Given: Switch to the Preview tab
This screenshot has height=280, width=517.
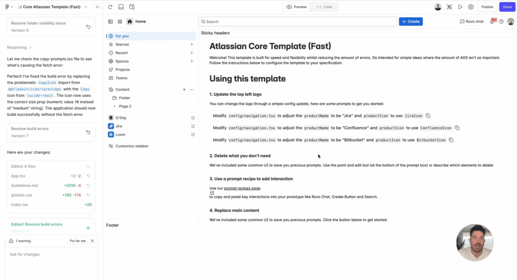Looking at the screenshot, I should [x=297, y=7].
